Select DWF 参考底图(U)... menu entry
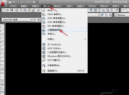129x95 pixels. (64, 18)
